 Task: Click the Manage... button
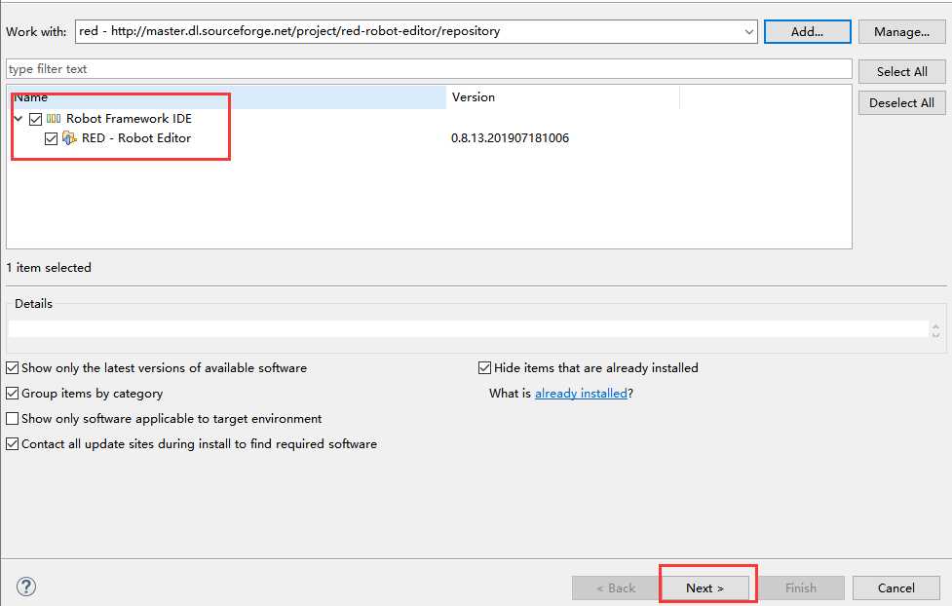(901, 31)
